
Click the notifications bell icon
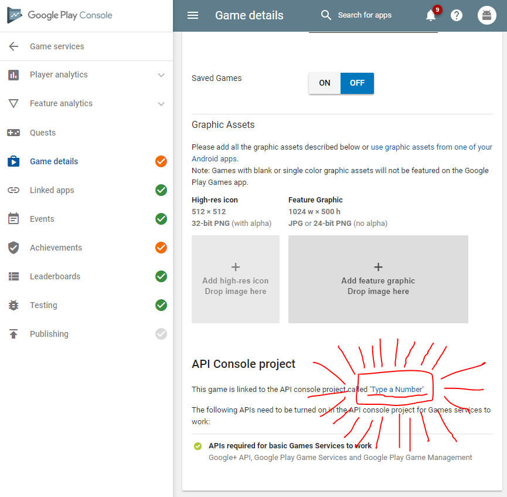click(x=431, y=15)
